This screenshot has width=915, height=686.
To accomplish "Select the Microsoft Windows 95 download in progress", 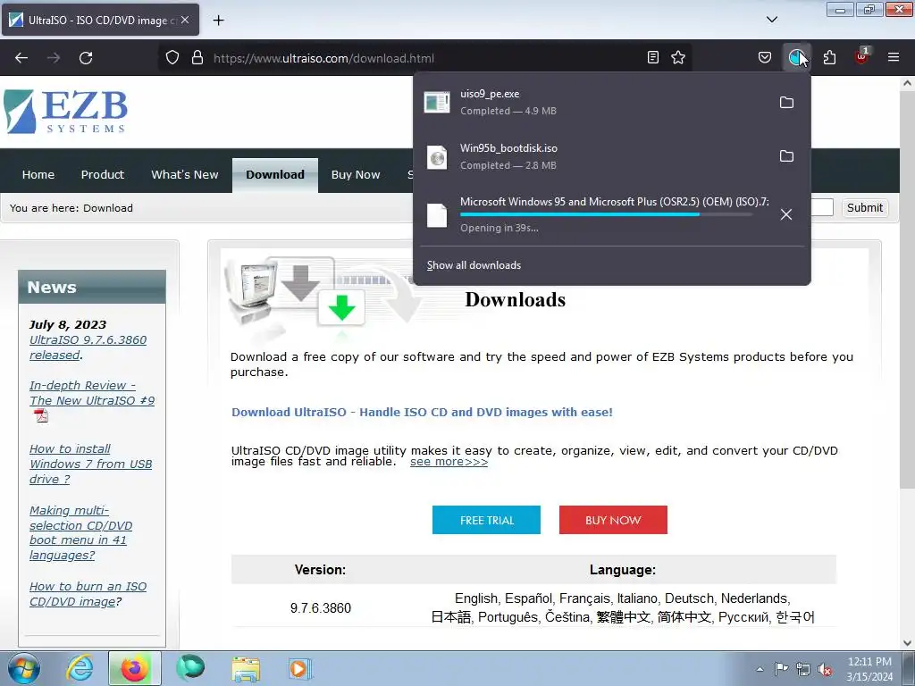I will pos(592,214).
